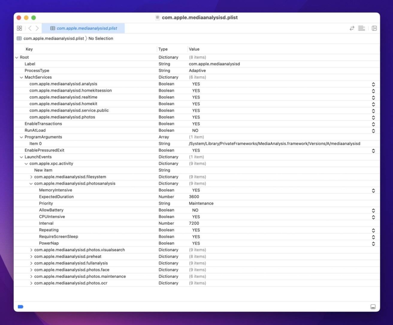This screenshot has width=393, height=325.
Task: Click the Code Review arrows icon
Action: [x=352, y=28]
